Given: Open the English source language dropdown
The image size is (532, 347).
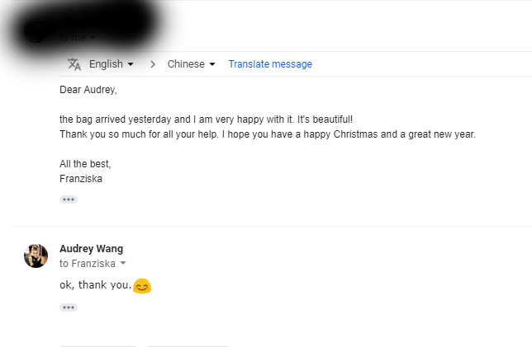Looking at the screenshot, I should pyautogui.click(x=111, y=64).
